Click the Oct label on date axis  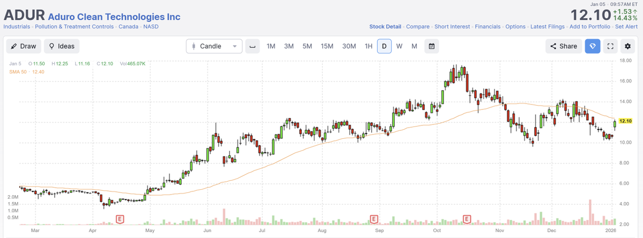click(x=437, y=230)
